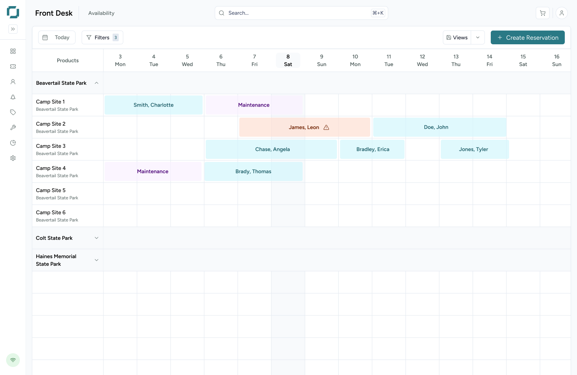Image resolution: width=577 pixels, height=375 pixels.
Task: Click the warning triangle on James, Leon
Action: (x=326, y=128)
